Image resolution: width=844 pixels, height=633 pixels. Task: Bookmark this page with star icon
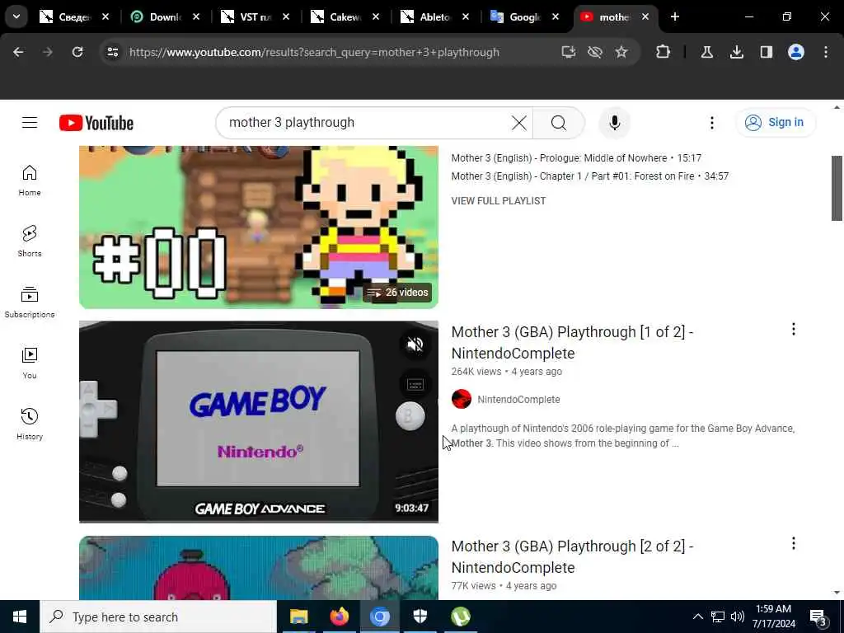click(621, 52)
